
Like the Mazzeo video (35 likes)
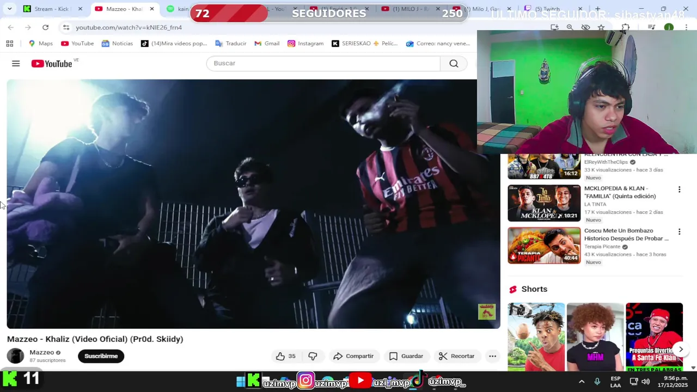click(x=286, y=356)
